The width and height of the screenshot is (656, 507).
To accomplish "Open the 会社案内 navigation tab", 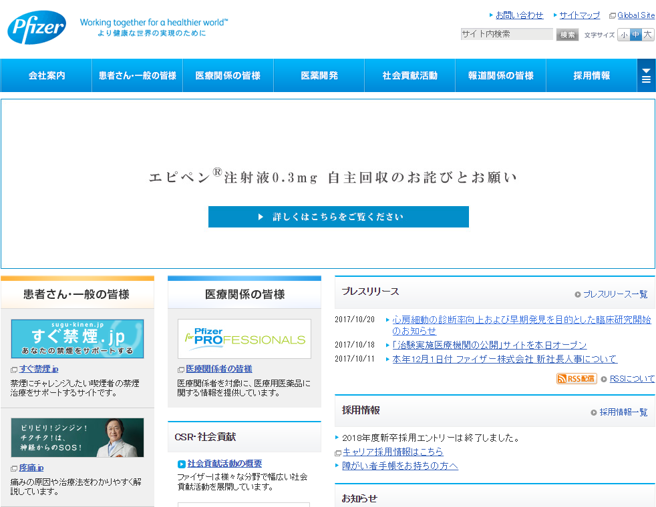I will [47, 75].
